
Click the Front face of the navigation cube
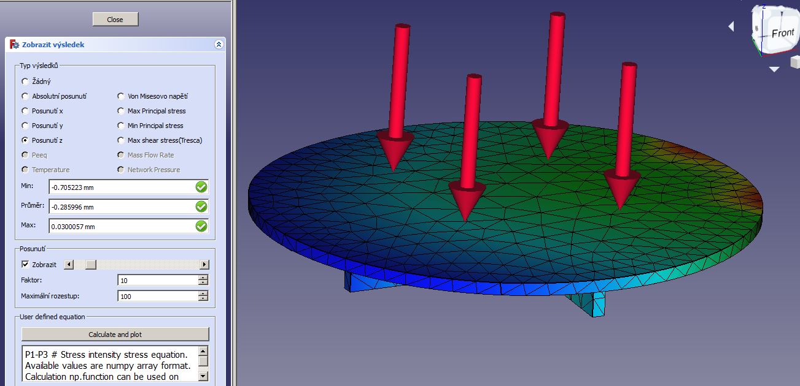(x=781, y=33)
